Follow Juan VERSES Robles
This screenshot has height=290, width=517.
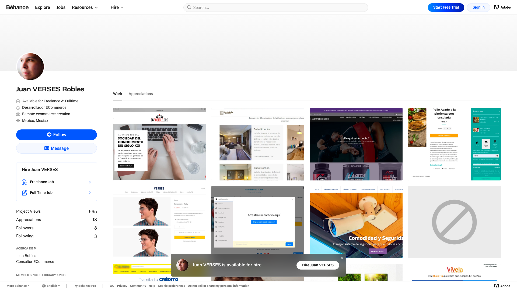pyautogui.click(x=57, y=135)
